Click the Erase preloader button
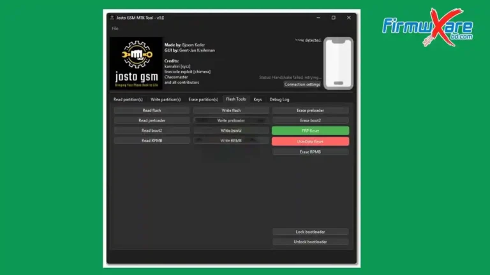The width and height of the screenshot is (490, 275). pyautogui.click(x=310, y=110)
